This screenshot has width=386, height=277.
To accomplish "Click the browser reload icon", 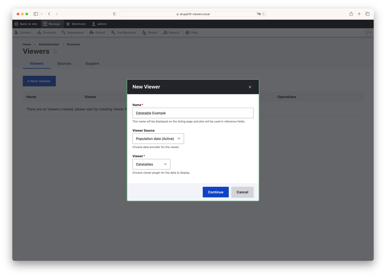I will (x=263, y=14).
